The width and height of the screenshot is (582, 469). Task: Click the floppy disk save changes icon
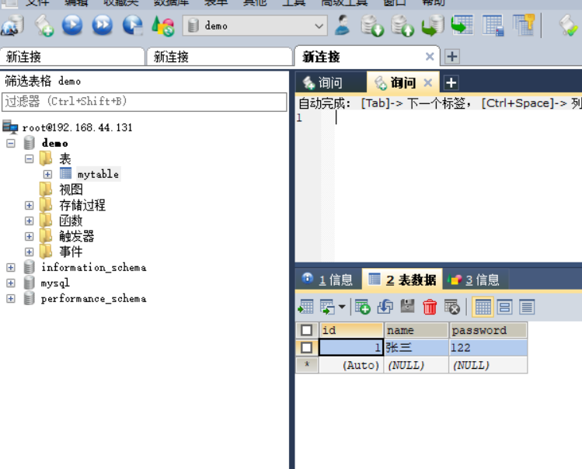tap(407, 307)
